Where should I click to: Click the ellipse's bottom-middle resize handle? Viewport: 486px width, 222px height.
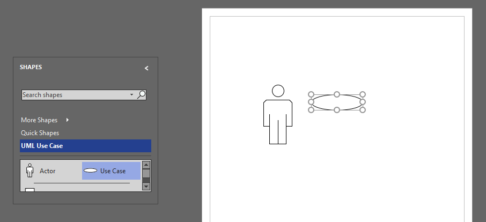(x=337, y=110)
